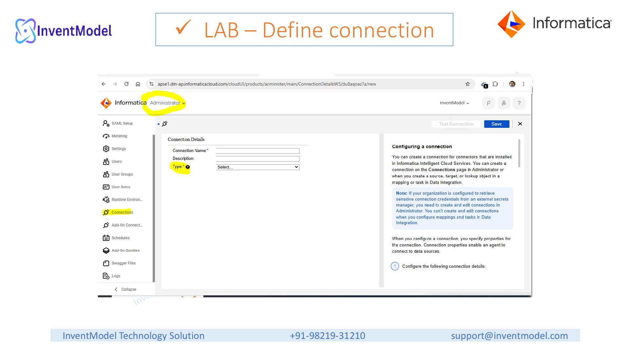
Task: Click the Connection Name input field
Action: 257,151
